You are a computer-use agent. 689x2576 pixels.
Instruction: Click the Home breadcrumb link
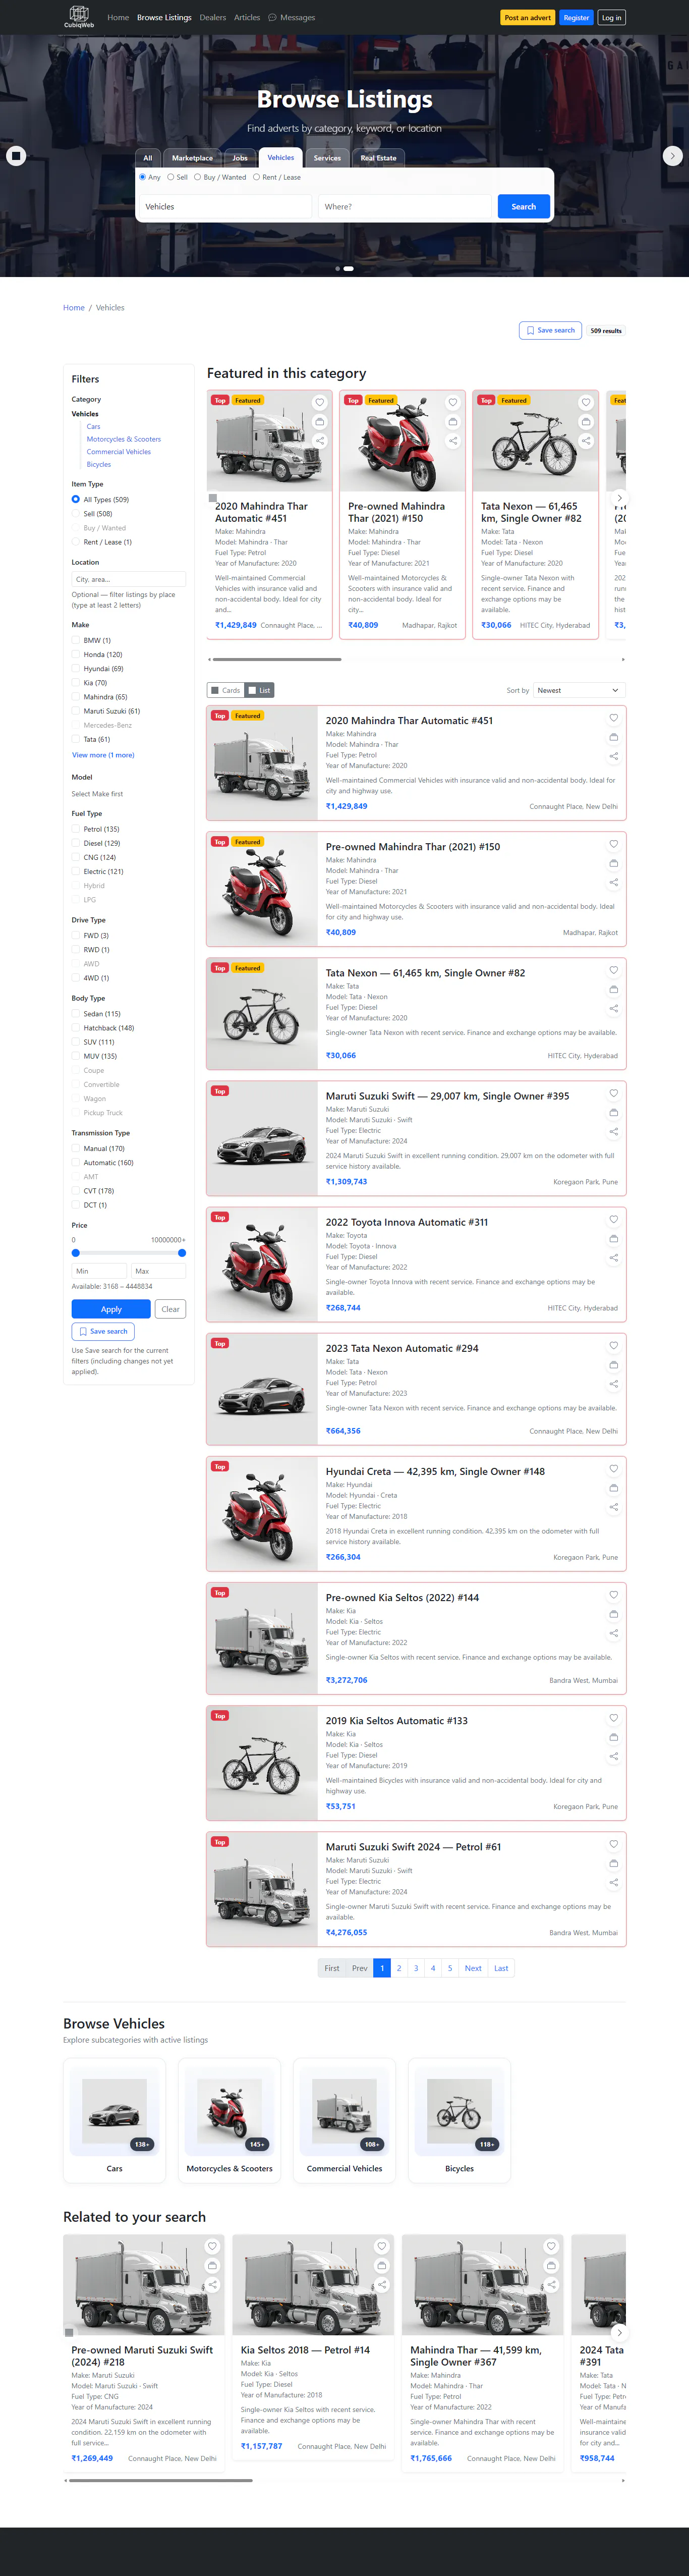[74, 308]
